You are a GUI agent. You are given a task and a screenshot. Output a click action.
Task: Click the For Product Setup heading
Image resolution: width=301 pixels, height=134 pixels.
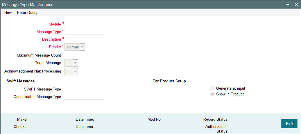[169, 81]
